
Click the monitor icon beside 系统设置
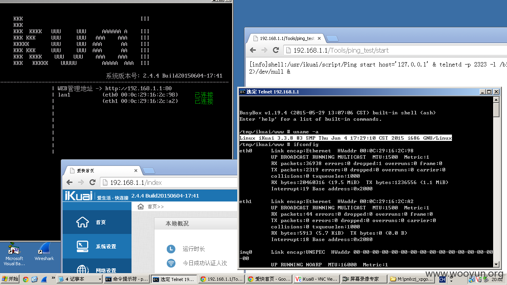pyautogui.click(x=82, y=246)
